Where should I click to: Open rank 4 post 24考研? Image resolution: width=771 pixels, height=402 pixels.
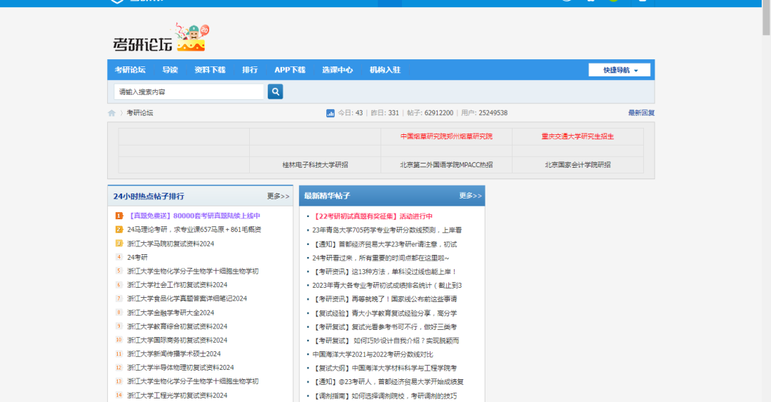coord(137,257)
